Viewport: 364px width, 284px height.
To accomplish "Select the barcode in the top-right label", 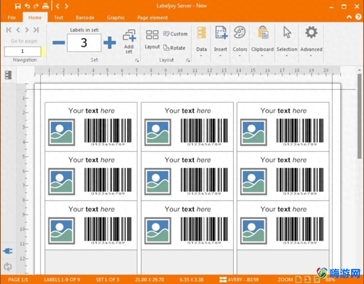I will pyautogui.click(x=300, y=132).
